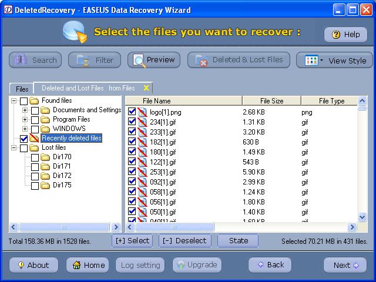This screenshot has height=282, width=376.
Task: Click the Help question mark icon
Action: (x=336, y=35)
